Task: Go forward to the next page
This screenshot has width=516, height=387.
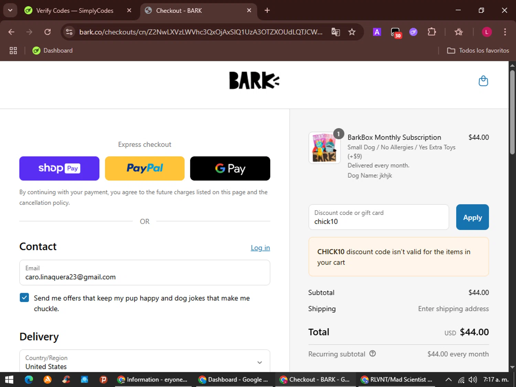Action: [29, 32]
